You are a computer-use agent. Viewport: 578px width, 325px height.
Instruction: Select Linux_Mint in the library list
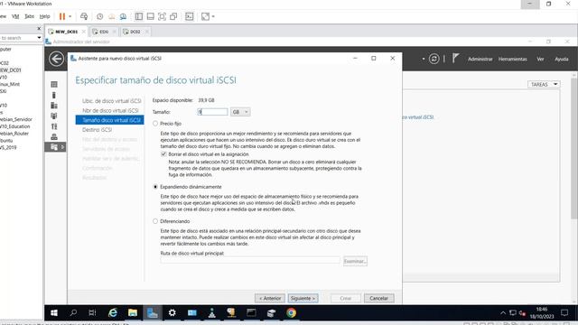click(x=10, y=84)
